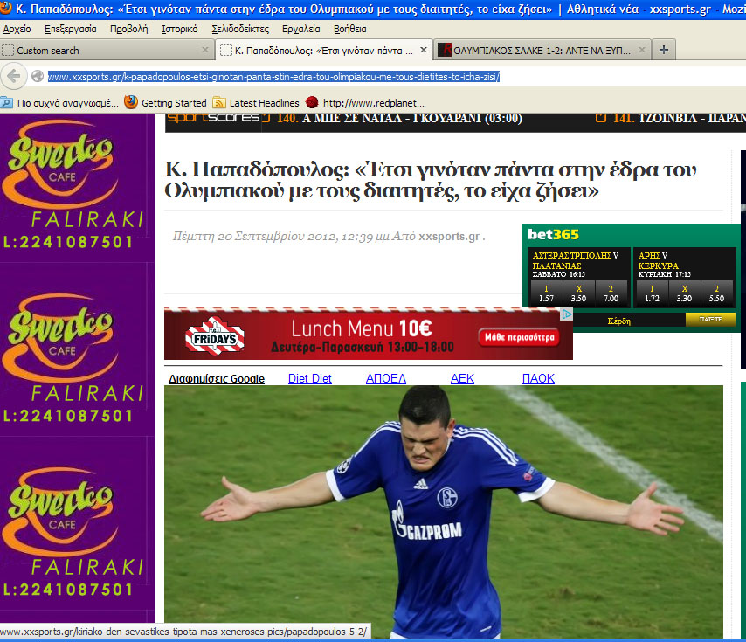
Task: Open the ΑΕΚ ad link
Action: 462,378
